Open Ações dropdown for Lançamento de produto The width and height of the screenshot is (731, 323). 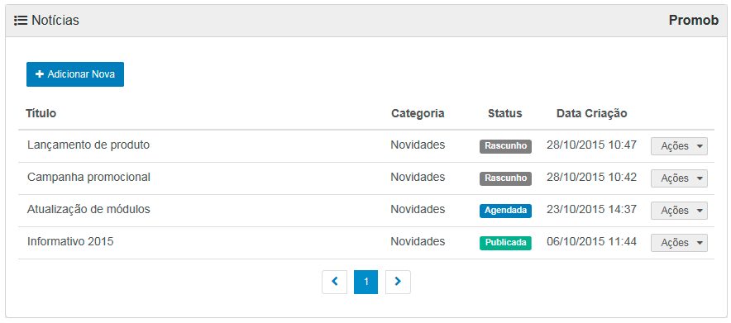(679, 146)
